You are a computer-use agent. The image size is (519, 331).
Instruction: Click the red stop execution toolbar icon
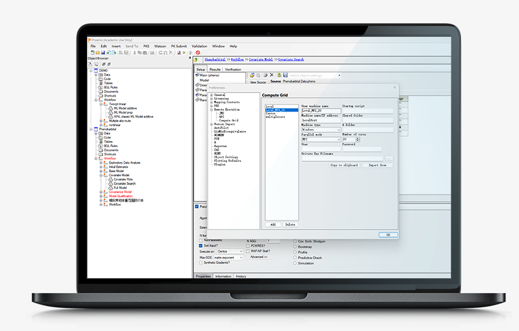pos(198,53)
